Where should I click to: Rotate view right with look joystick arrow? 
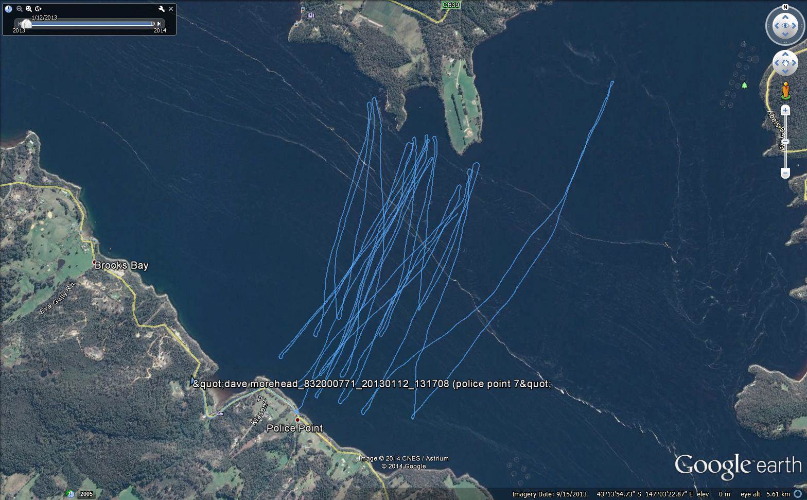[x=795, y=26]
